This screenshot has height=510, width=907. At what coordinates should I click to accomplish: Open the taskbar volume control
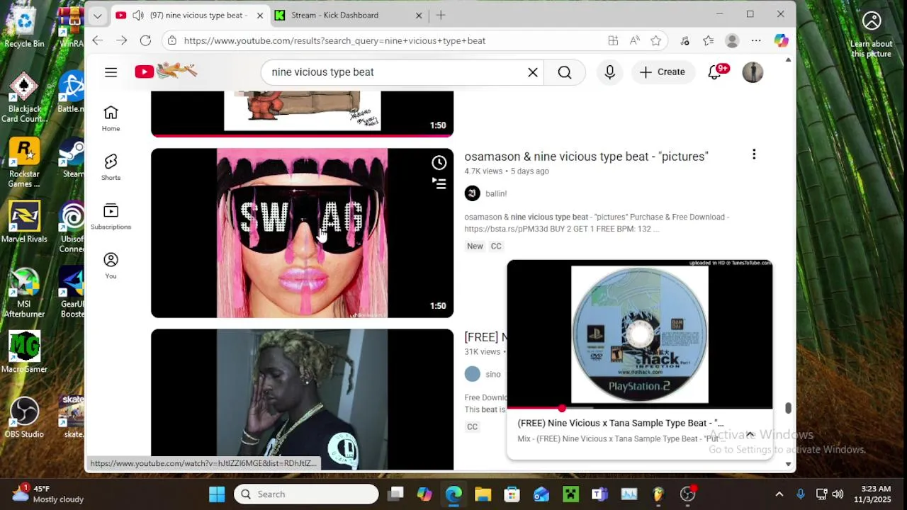click(x=838, y=494)
